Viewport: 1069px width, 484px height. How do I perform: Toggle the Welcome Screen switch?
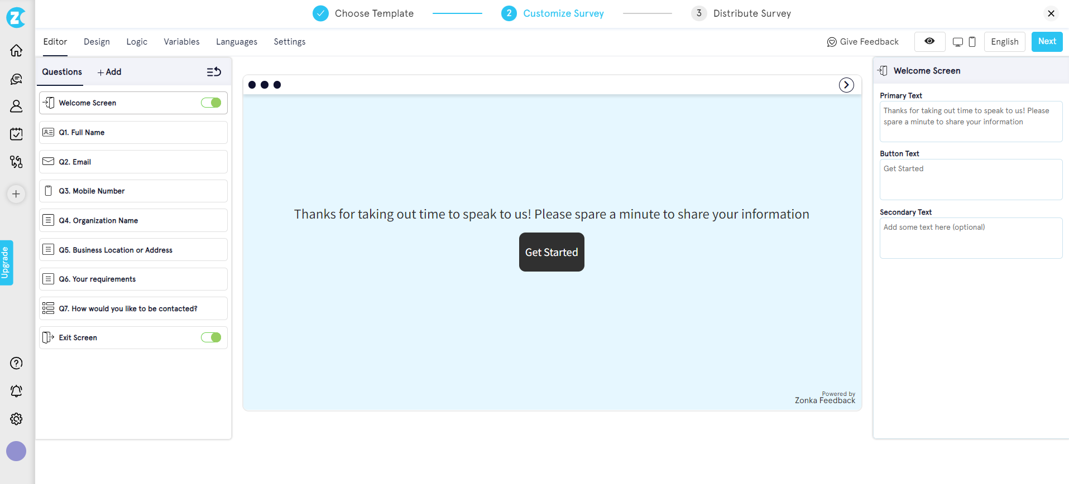[x=211, y=103]
